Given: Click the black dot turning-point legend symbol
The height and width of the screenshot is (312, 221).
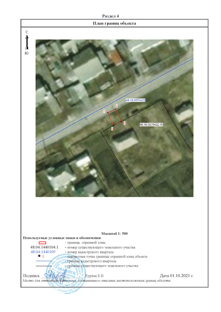Looking at the screenshot, I should pos(39,256).
